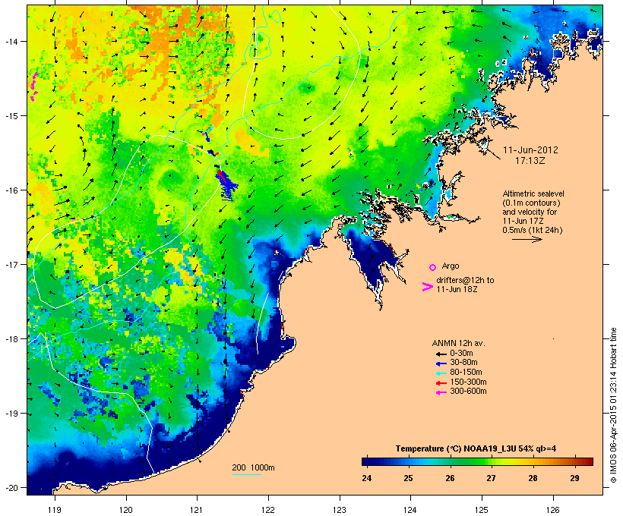Click the magenta drifter arrowhead legend symbol
This screenshot has height=516, width=623.
[427, 287]
